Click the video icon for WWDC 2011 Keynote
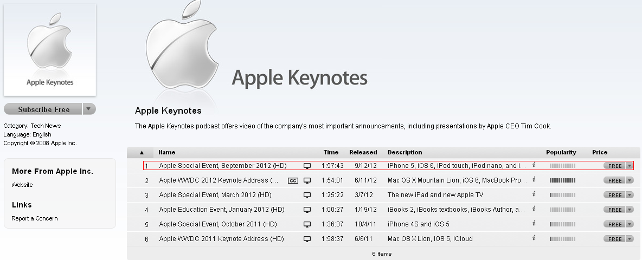642x260 pixels. click(x=307, y=239)
